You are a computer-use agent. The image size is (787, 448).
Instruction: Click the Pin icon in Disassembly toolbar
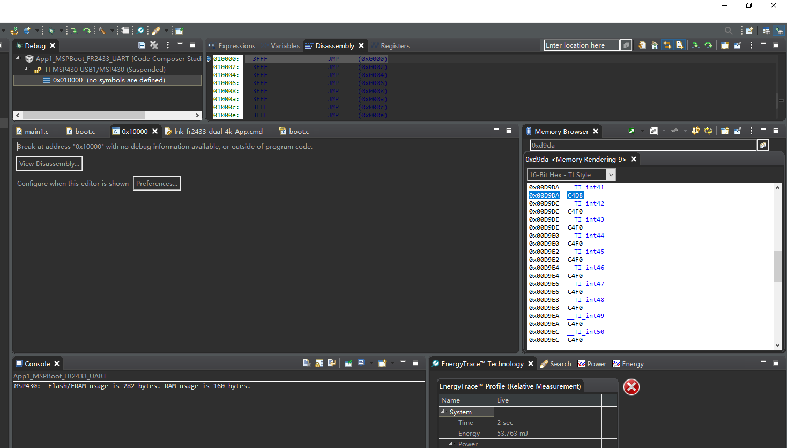pyautogui.click(x=738, y=45)
